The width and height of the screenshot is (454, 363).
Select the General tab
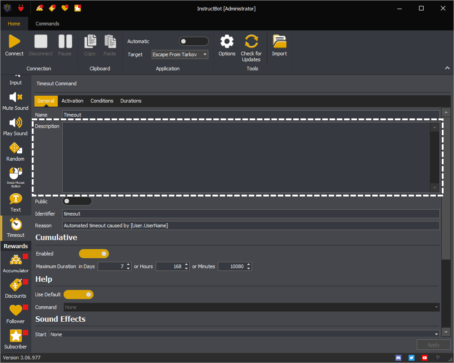(x=46, y=101)
